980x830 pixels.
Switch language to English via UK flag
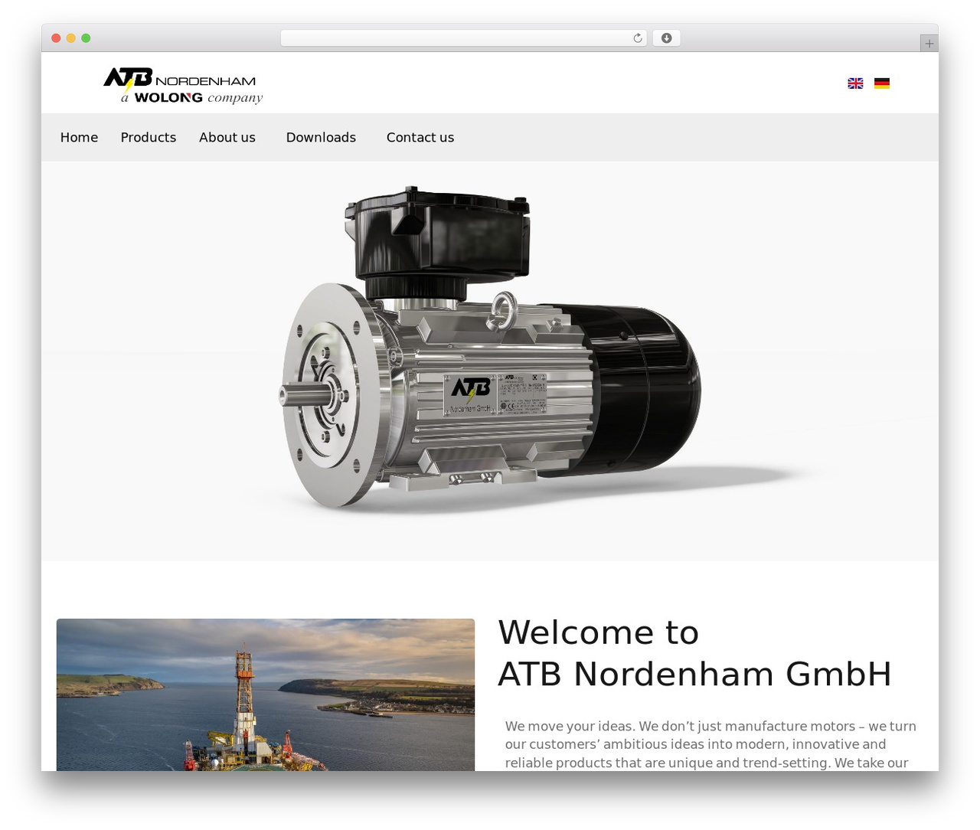click(x=855, y=83)
